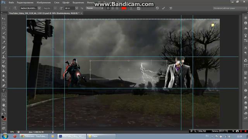The image size is (248, 139).
Task: Click the yellow note annotation on canvas
Action: (x=213, y=25)
